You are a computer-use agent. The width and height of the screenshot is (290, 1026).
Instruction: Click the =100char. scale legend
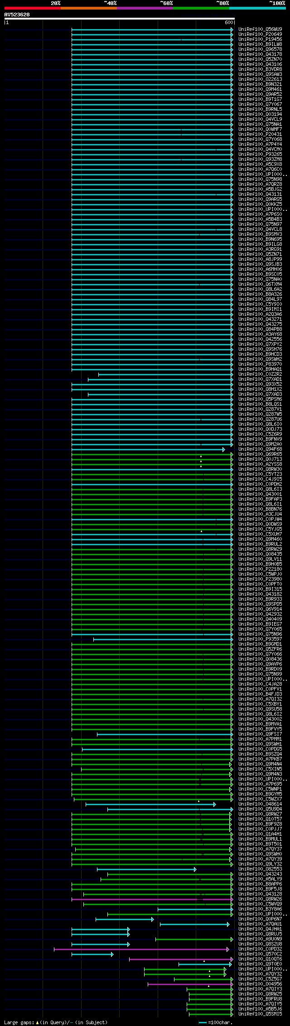(216, 1022)
